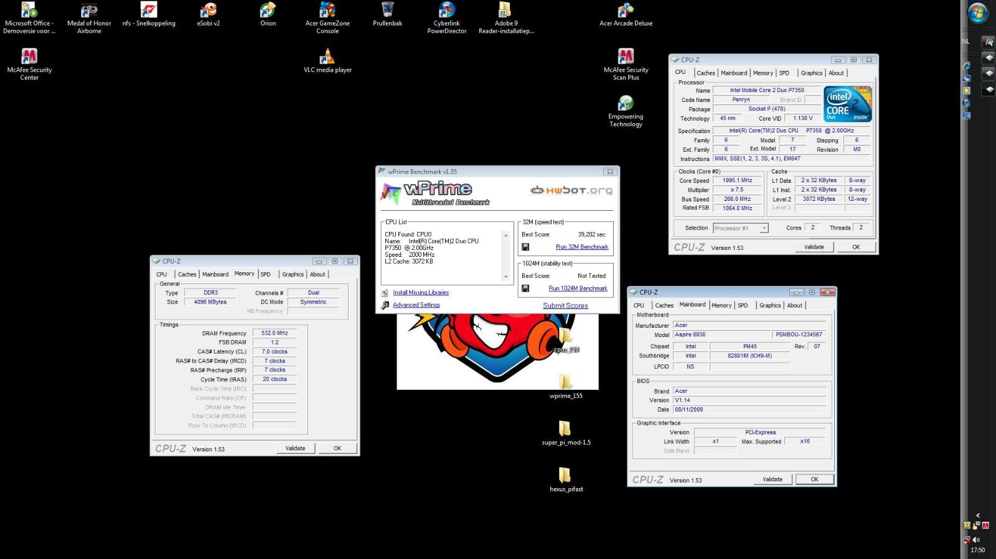
Task: Open McAfee Security Scan Plus icon
Action: click(626, 65)
